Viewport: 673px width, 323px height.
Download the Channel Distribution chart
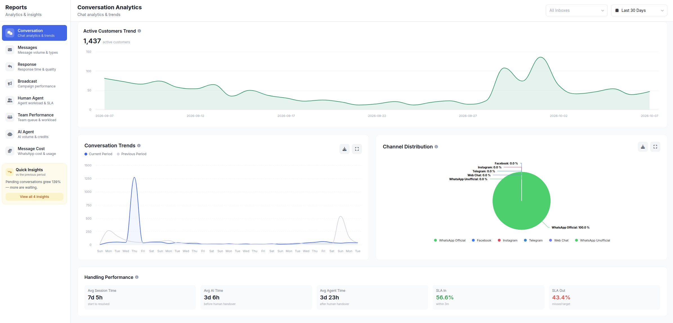tap(643, 147)
